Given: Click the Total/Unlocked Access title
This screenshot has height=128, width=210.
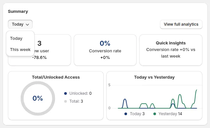Looking at the screenshot, I should click(x=56, y=77).
